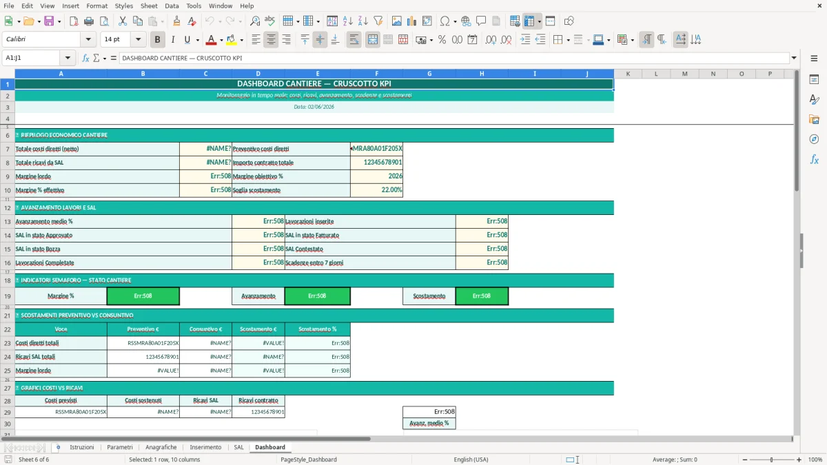
Task: Toggle italic formatting
Action: pyautogui.click(x=172, y=40)
